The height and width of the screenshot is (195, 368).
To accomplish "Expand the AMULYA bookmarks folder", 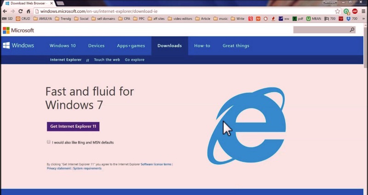I will (x=43, y=18).
